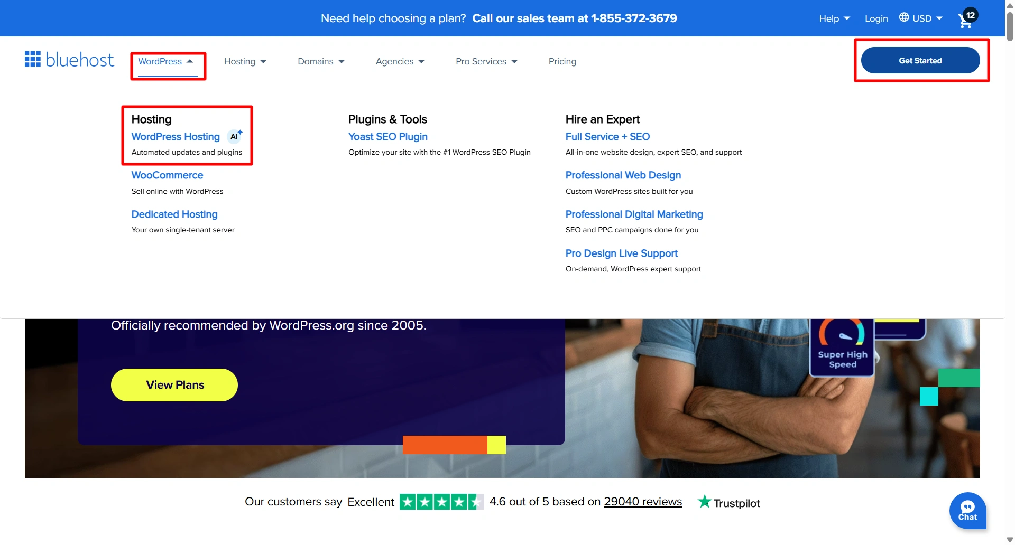Open the WooCommerce link
Image resolution: width=1015 pixels, height=545 pixels.
167,175
